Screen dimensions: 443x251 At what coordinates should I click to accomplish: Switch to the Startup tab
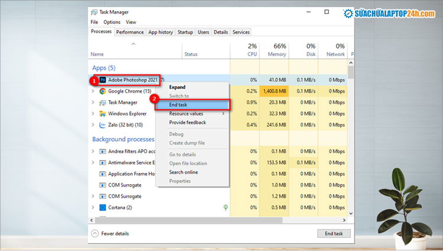pyautogui.click(x=185, y=32)
